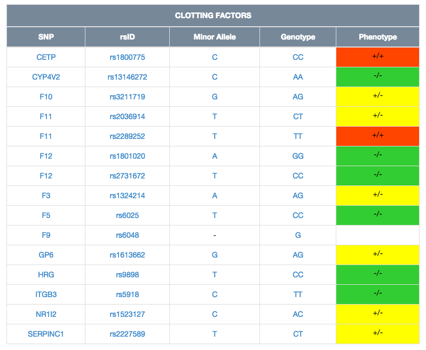Click the SNP column header

pyautogui.click(x=46, y=37)
